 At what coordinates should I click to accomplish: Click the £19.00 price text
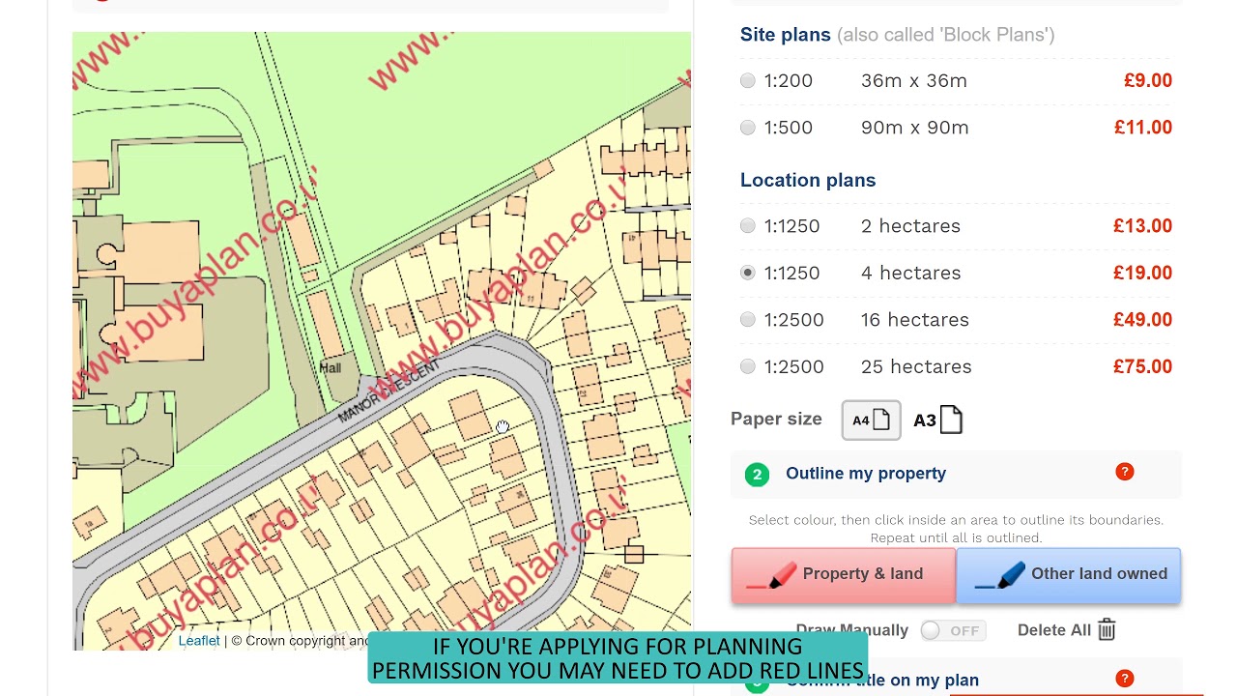pyautogui.click(x=1142, y=273)
